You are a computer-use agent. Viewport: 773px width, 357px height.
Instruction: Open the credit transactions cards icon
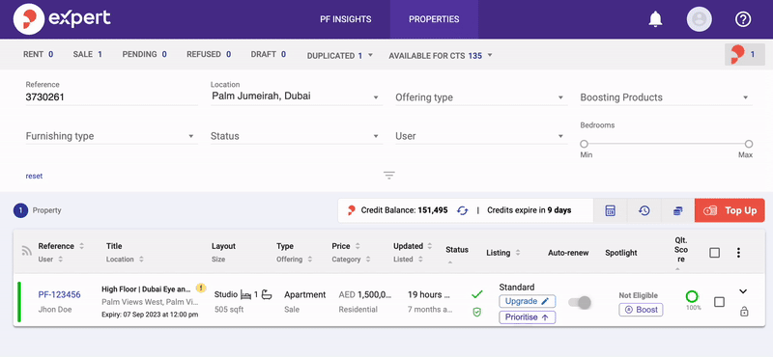678,210
